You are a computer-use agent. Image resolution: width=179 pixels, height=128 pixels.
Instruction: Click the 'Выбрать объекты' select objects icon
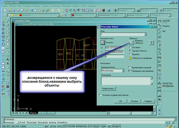(x=131, y=42)
